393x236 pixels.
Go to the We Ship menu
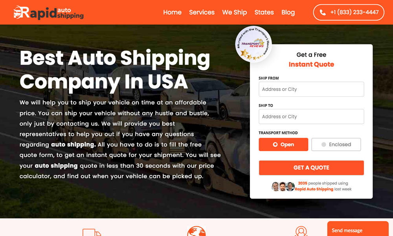[x=234, y=12]
